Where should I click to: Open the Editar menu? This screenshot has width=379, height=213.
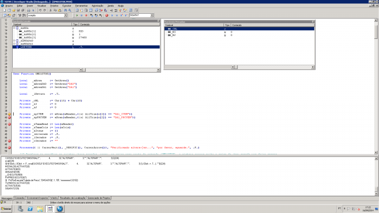click(20, 6)
